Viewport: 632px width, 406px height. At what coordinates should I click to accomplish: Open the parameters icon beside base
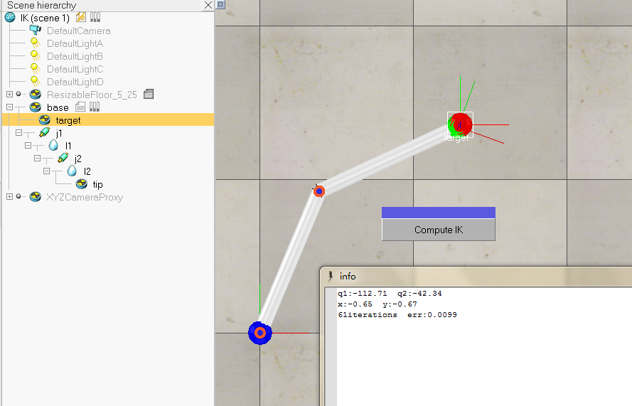95,107
